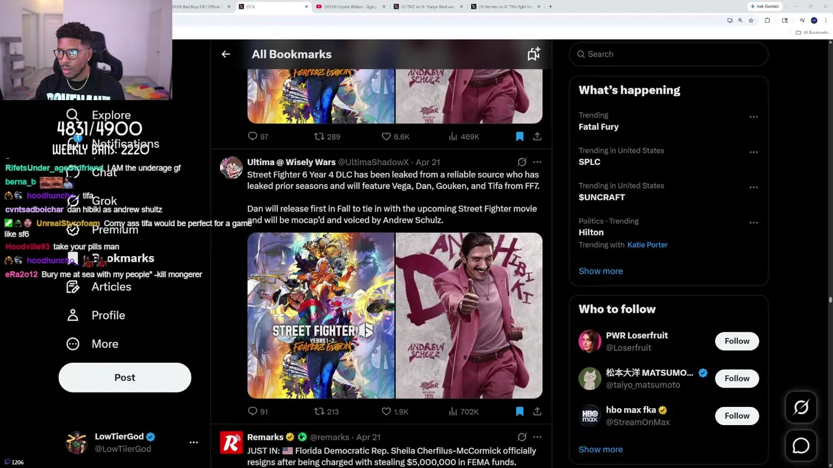833x468 pixels.
Task: Click the page scrollbar thumb
Action: 830,300
